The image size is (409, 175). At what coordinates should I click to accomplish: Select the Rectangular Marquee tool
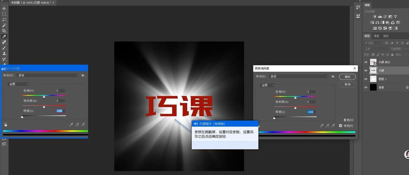coord(4,14)
